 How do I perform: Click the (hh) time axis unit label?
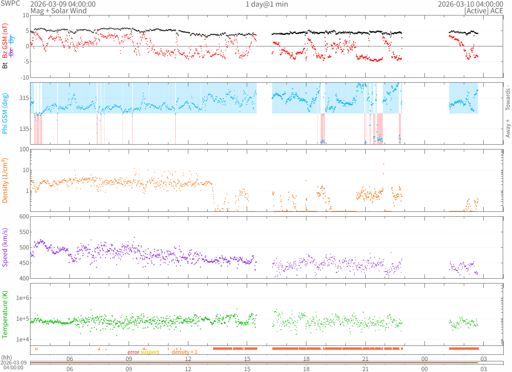pyautogui.click(x=7, y=357)
